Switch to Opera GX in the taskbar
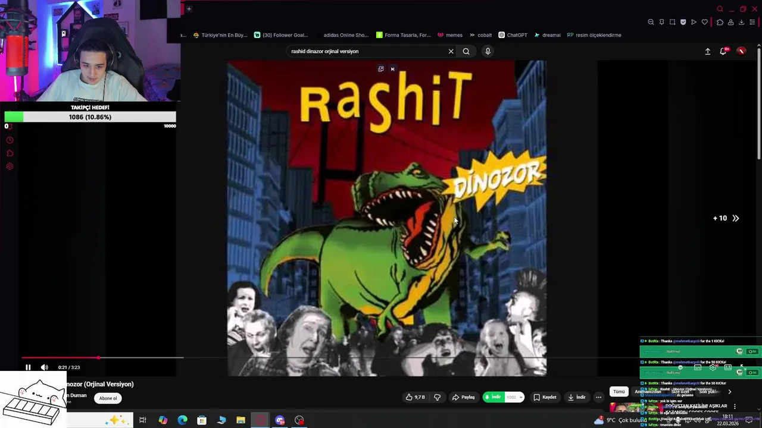The image size is (762, 428). pyautogui.click(x=260, y=420)
